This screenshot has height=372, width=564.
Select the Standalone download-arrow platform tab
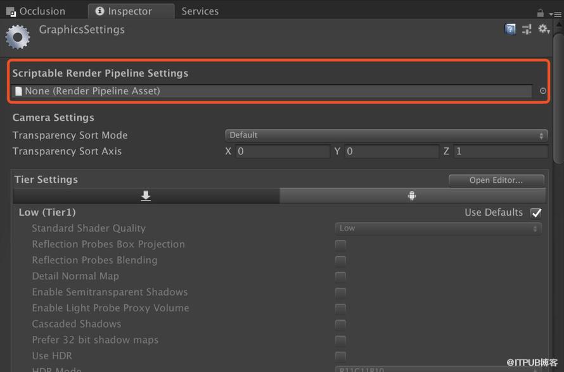(146, 196)
